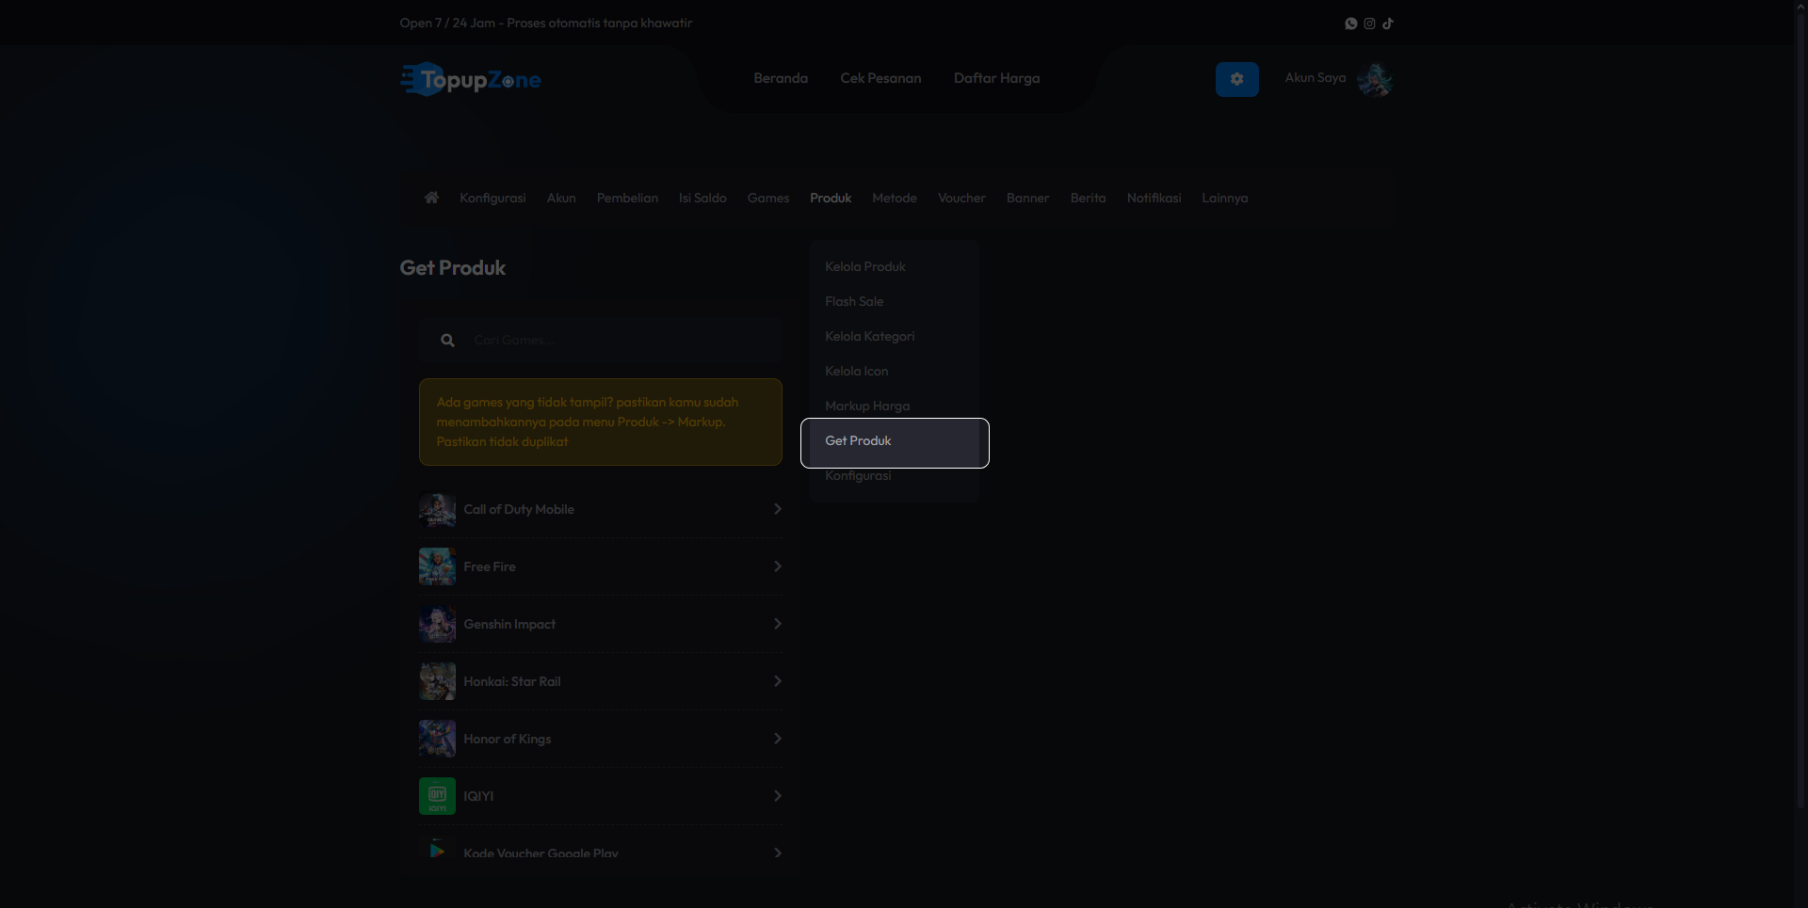Open Daftar Harga page
Viewport: 1808px width, 908px height.
click(996, 78)
